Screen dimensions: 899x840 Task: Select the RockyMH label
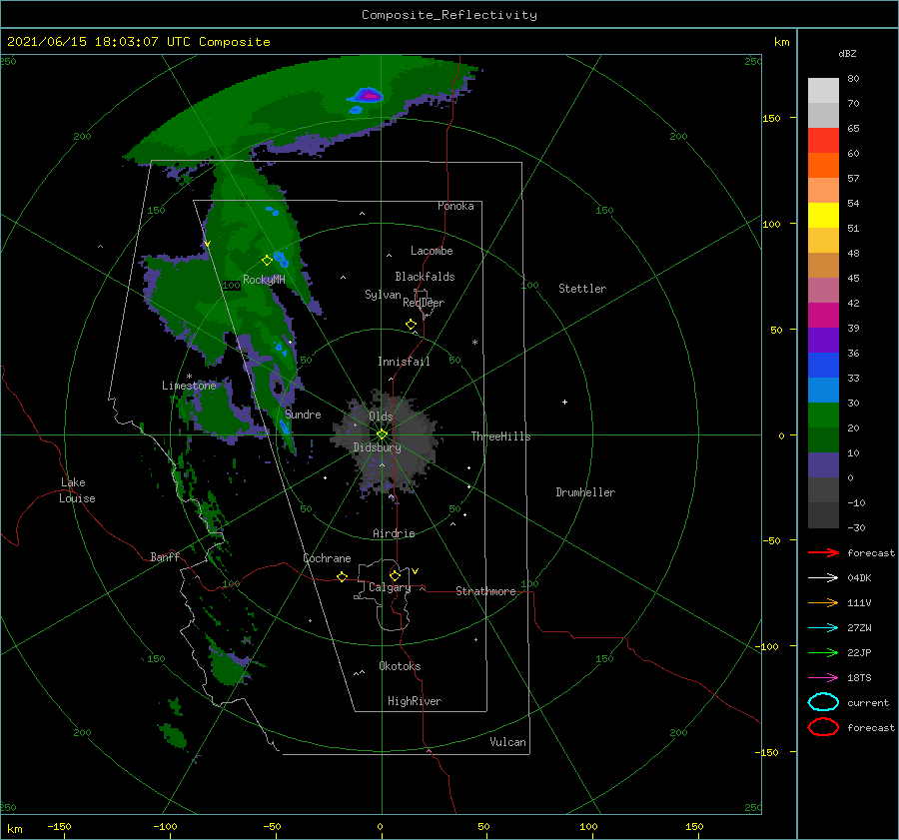tap(264, 280)
